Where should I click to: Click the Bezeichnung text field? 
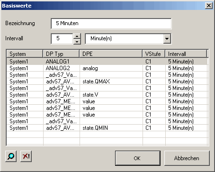coord(111,23)
